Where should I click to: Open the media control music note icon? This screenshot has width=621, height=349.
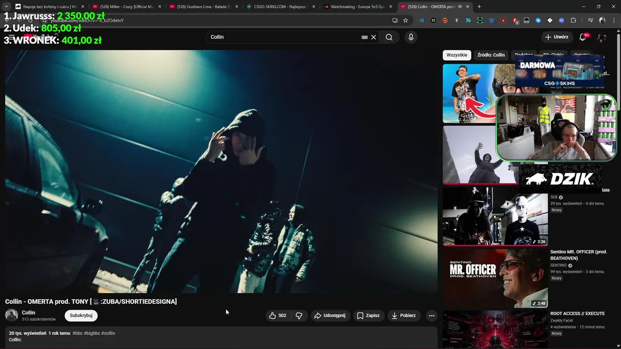[590, 20]
